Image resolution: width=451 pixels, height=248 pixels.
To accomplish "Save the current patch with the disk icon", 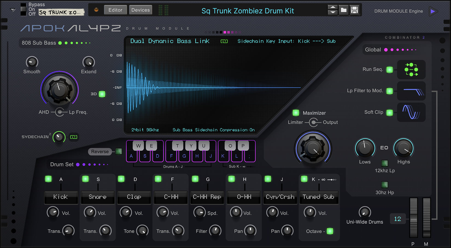I will click(x=355, y=10).
